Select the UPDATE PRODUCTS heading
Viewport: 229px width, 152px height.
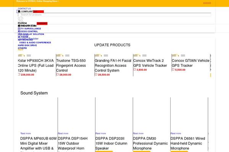(112, 45)
